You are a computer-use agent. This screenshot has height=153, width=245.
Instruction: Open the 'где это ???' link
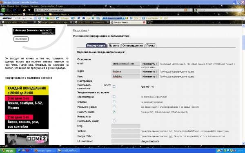[x=147, y=86]
